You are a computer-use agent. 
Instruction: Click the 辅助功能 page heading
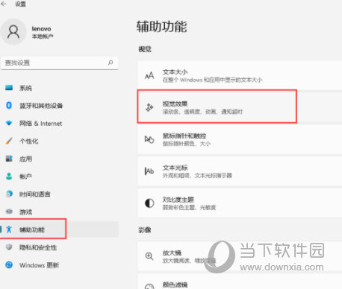[x=161, y=27]
